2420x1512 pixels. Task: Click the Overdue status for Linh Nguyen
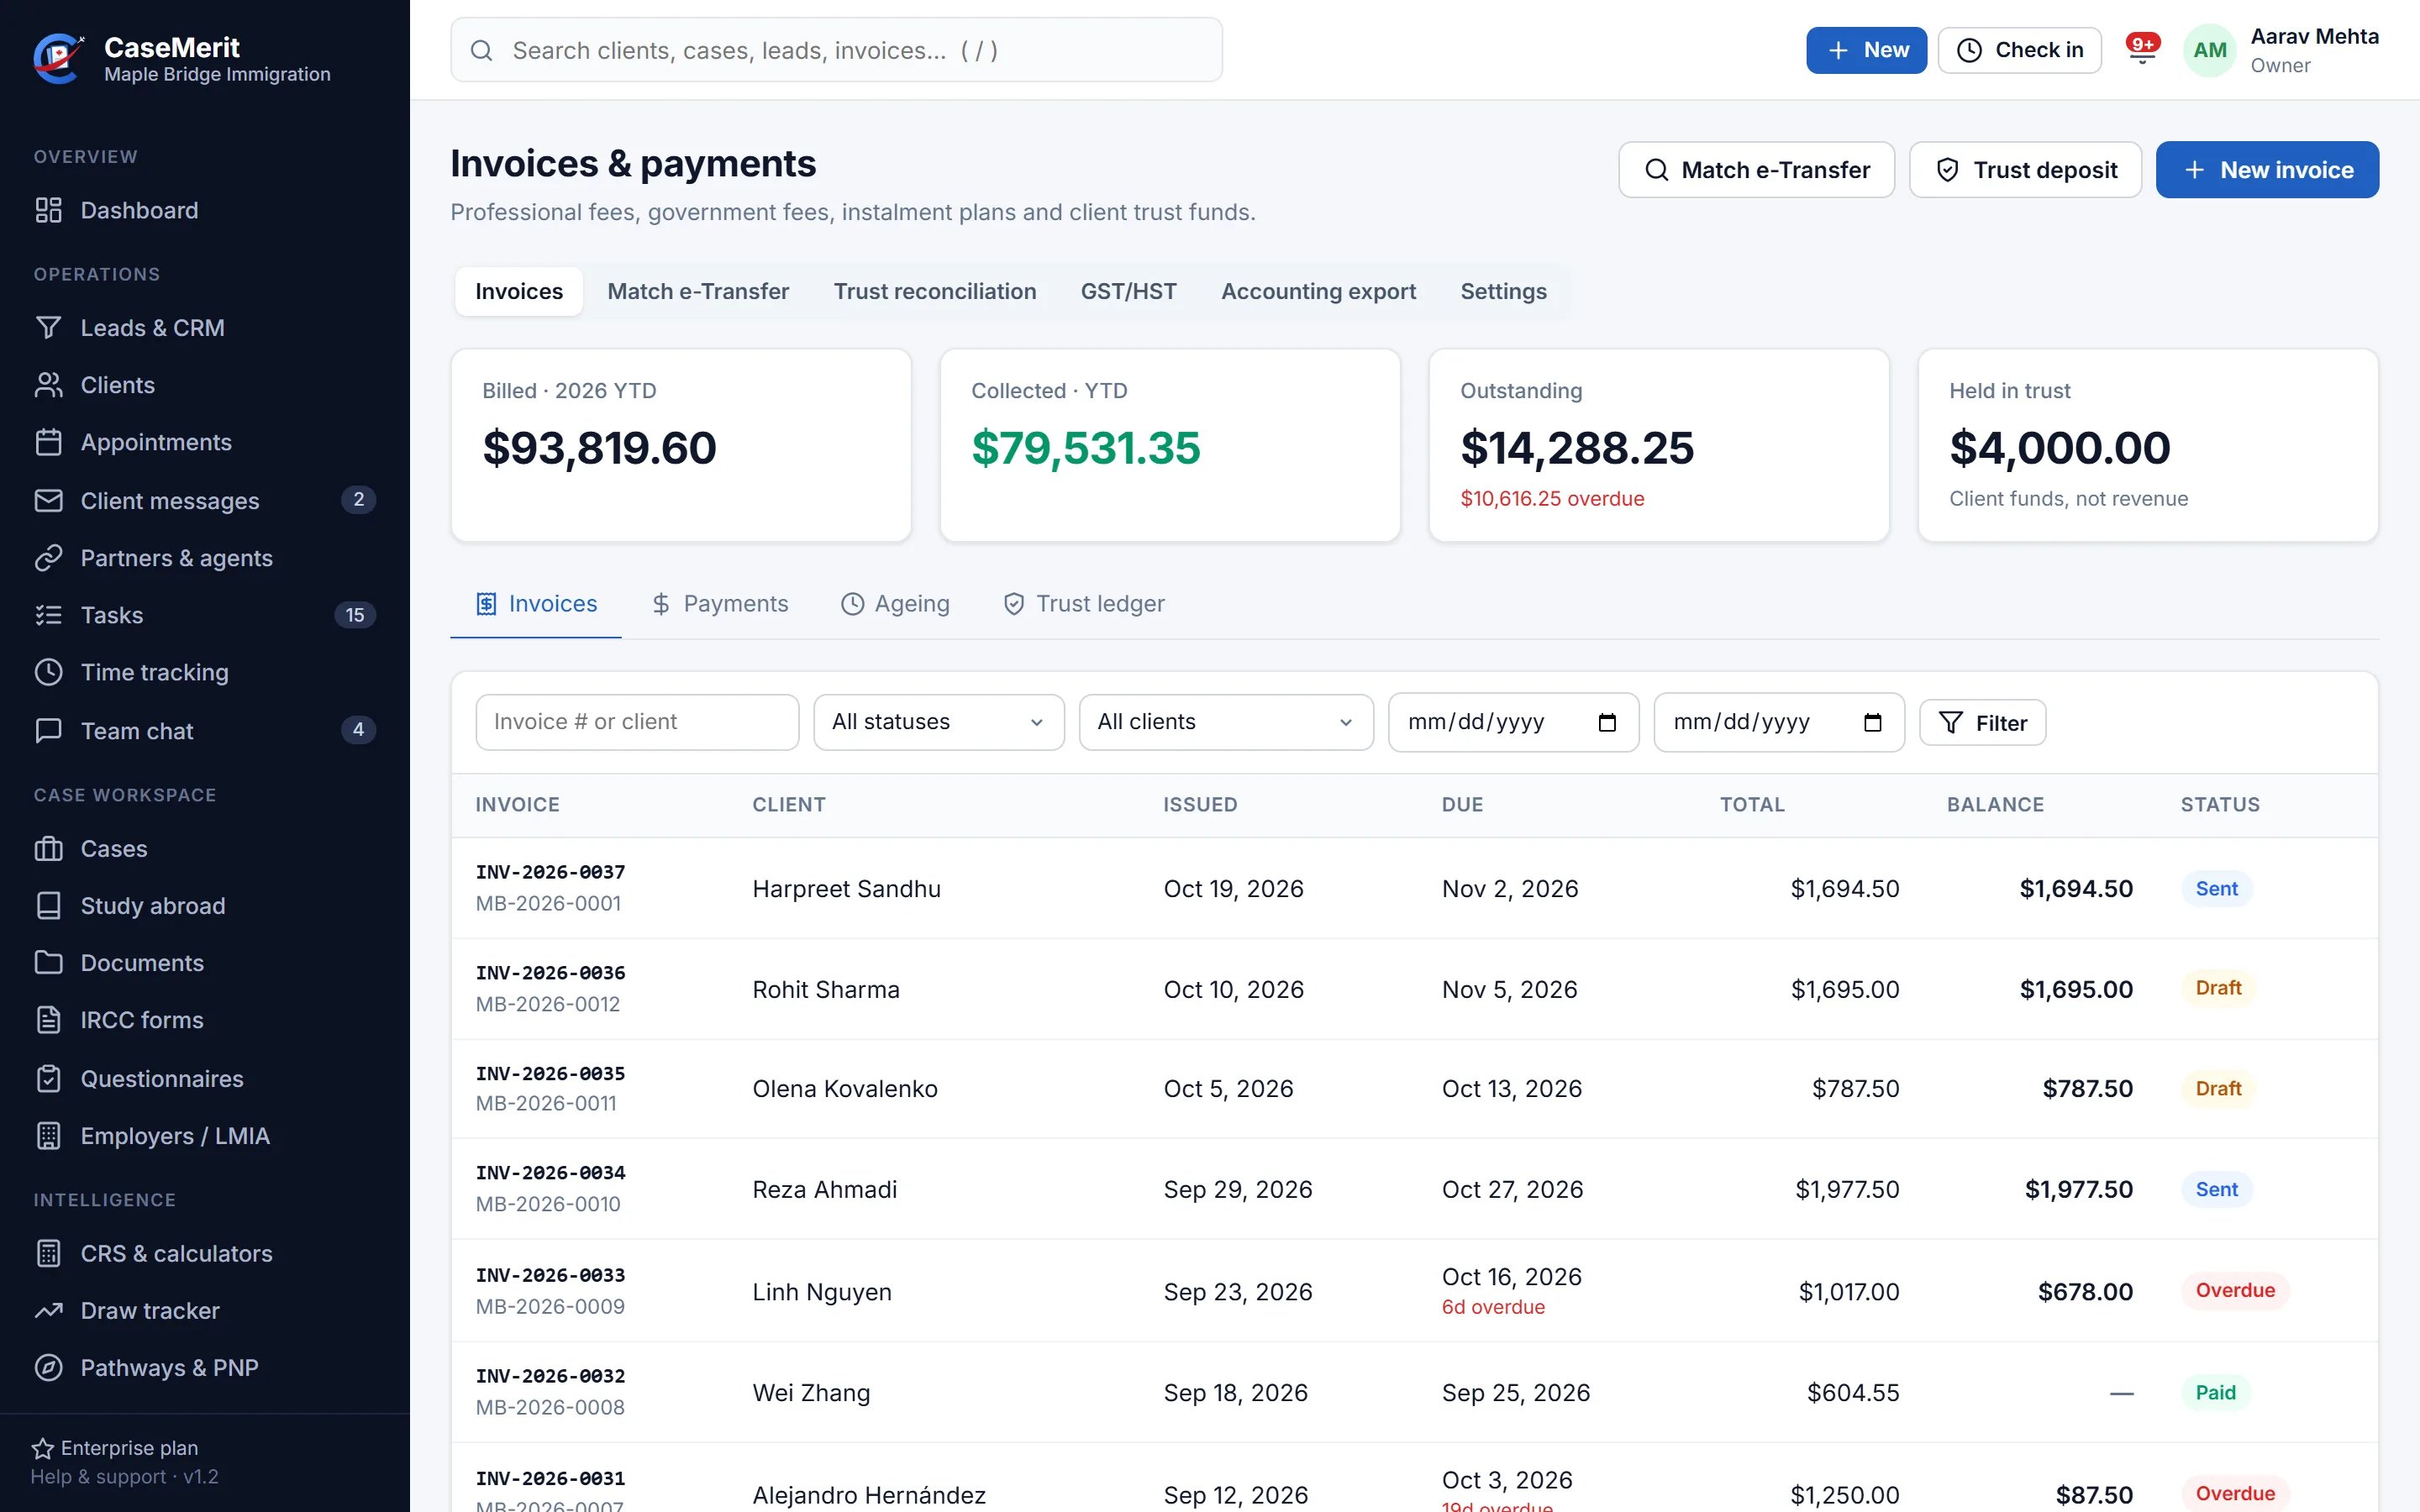(2235, 1290)
